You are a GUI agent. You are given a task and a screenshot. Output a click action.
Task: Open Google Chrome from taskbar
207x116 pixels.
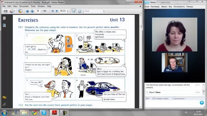(x=34, y=113)
